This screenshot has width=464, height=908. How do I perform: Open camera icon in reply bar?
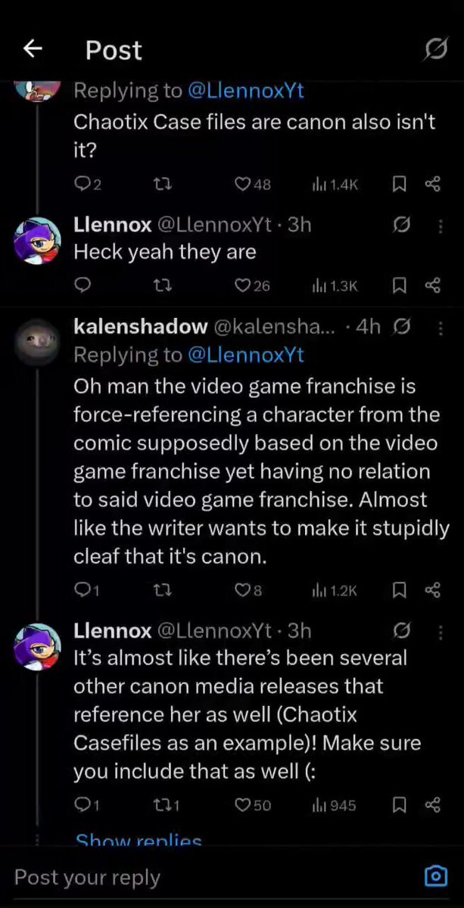[x=435, y=876]
